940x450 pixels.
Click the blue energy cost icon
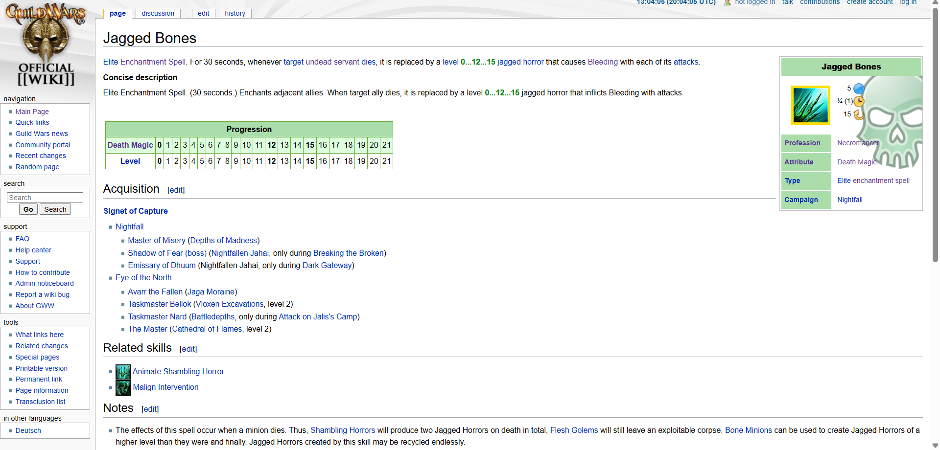pos(859,89)
